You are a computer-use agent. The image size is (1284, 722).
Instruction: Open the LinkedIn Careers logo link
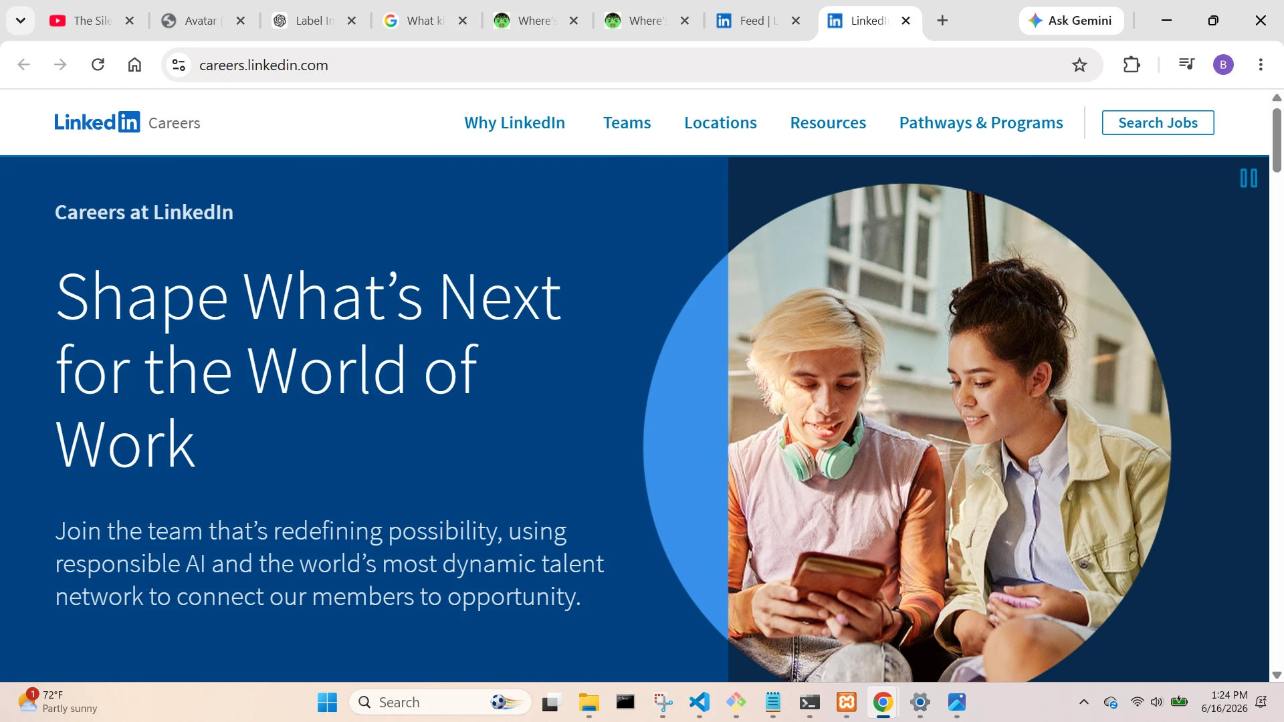coord(127,122)
